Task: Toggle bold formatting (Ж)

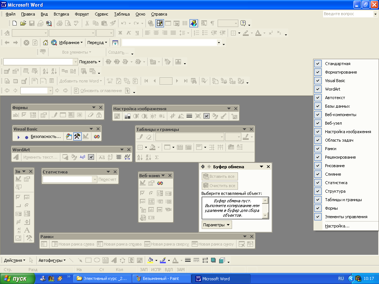Action: [x=120, y=33]
